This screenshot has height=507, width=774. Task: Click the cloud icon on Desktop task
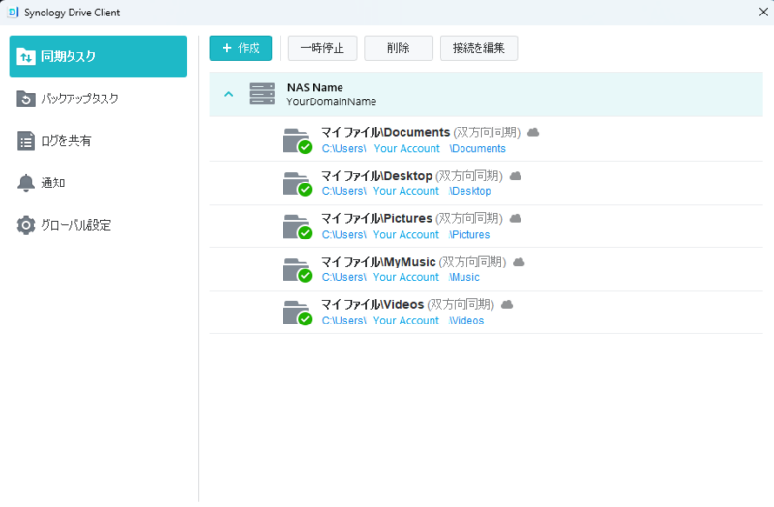click(516, 176)
